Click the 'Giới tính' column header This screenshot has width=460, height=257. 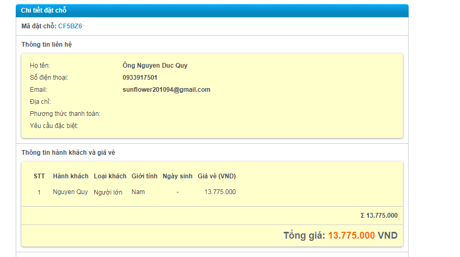(145, 176)
